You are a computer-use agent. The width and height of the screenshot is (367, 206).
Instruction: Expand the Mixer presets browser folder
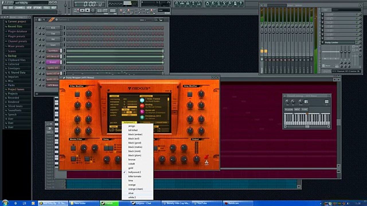point(16,46)
